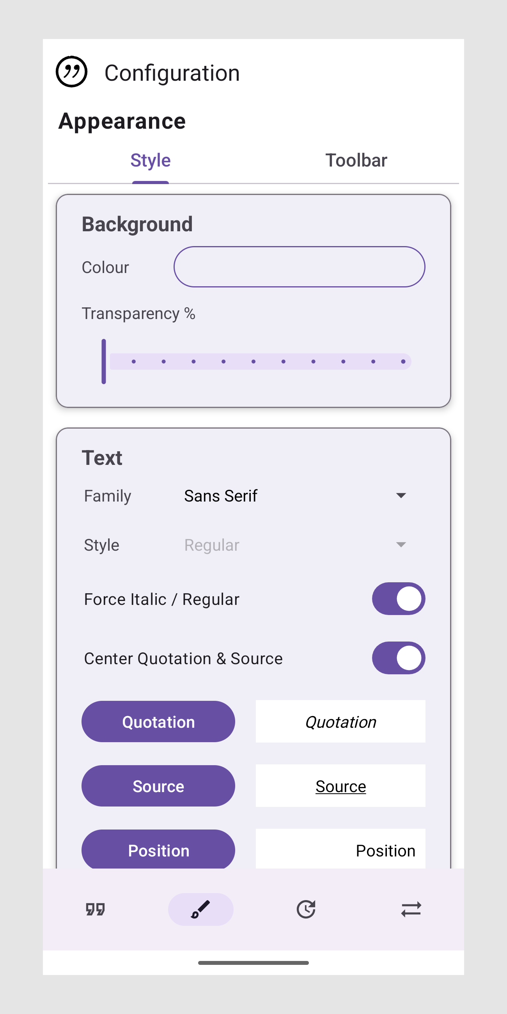Open the quotations tab in bottom navigation
The image size is (507, 1014).
95,909
